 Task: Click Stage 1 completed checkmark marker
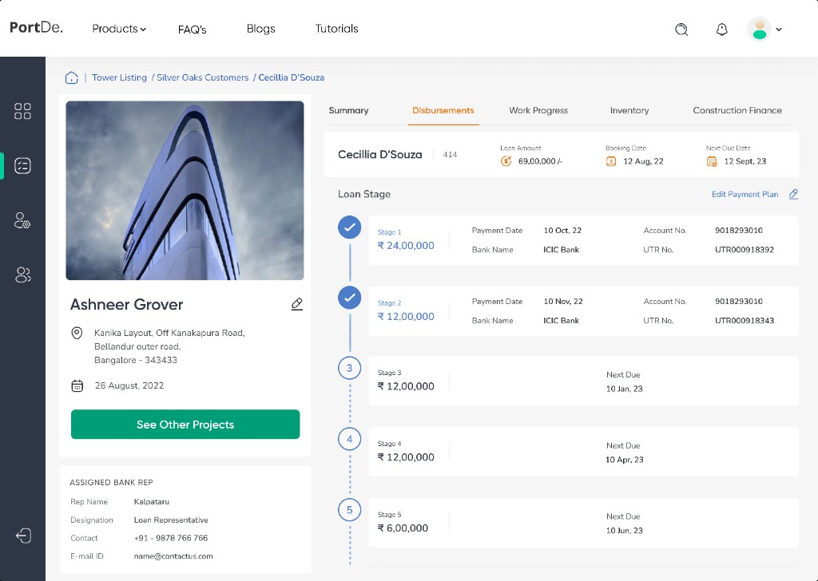(350, 227)
